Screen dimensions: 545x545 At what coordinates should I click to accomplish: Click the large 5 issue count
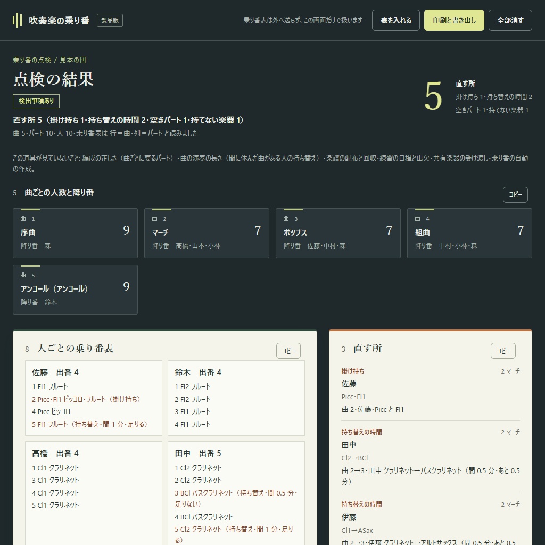[433, 96]
